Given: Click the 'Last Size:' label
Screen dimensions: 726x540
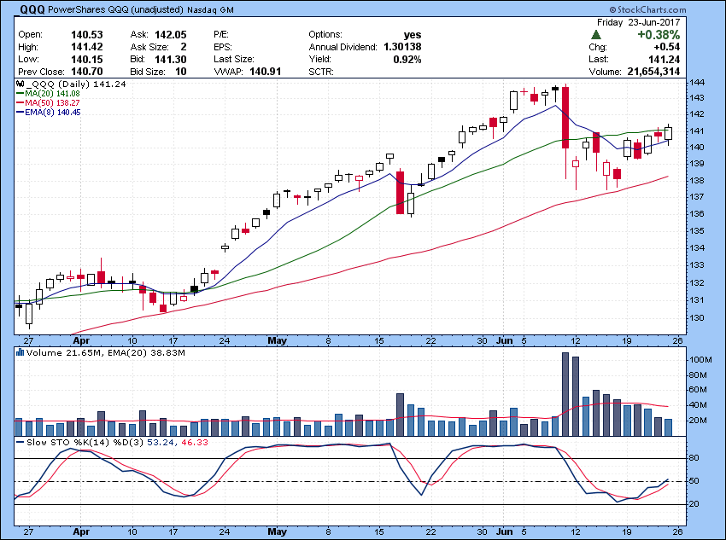Looking at the screenshot, I should coord(234,59).
